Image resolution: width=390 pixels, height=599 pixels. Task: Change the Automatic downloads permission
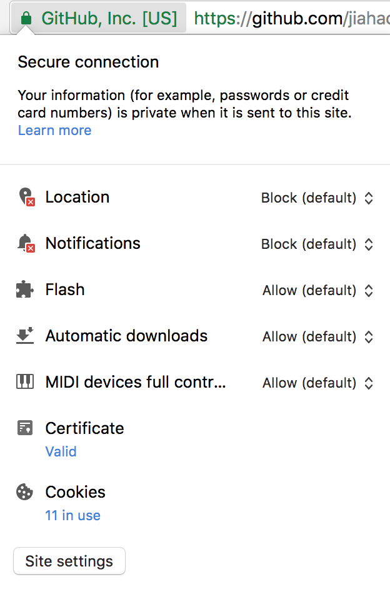[317, 336]
